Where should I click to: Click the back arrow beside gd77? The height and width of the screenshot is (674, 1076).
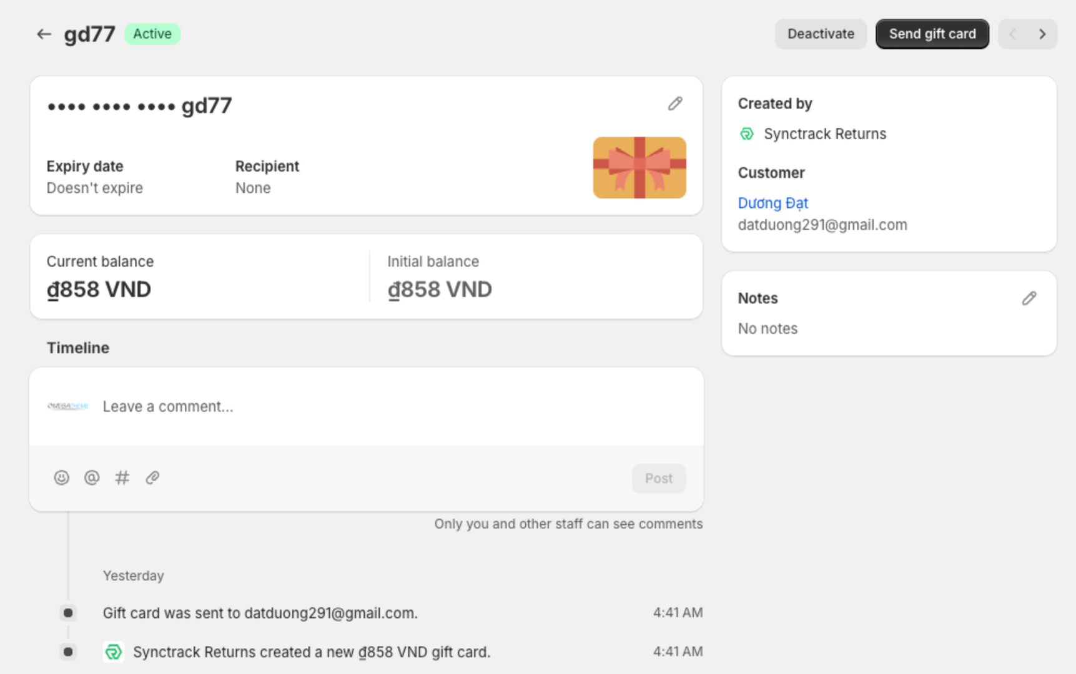click(43, 34)
